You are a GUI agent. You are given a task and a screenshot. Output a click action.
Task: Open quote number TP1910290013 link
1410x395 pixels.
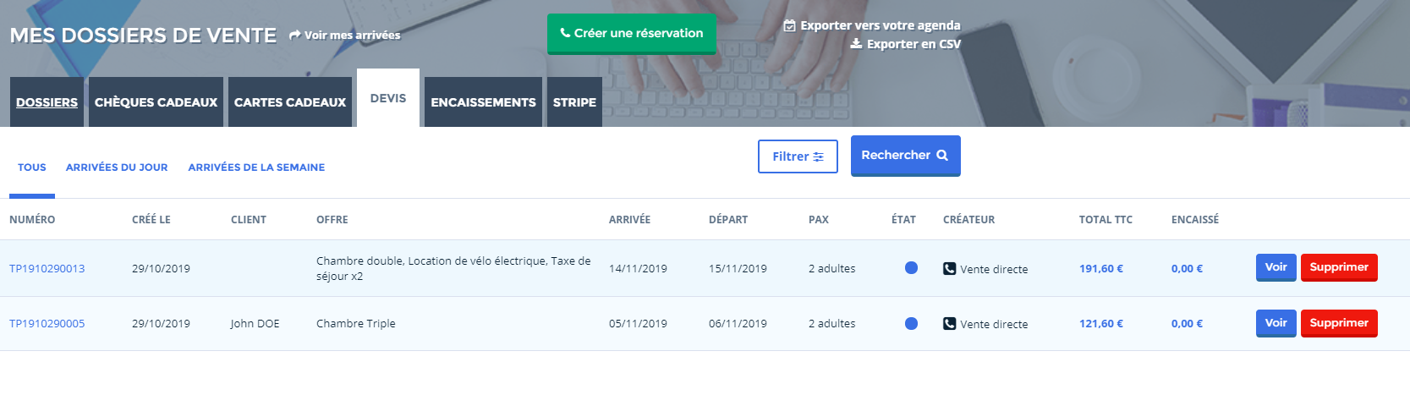(47, 269)
